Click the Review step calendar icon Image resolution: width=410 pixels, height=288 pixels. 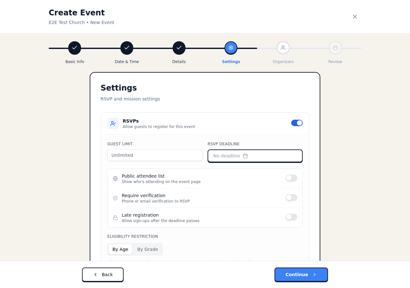coord(335,48)
